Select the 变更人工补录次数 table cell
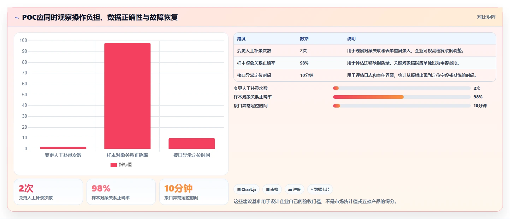The height and width of the screenshot is (219, 510). pyautogui.click(x=254, y=51)
